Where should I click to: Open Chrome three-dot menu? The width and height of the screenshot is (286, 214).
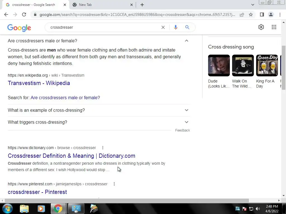pos(280,14)
